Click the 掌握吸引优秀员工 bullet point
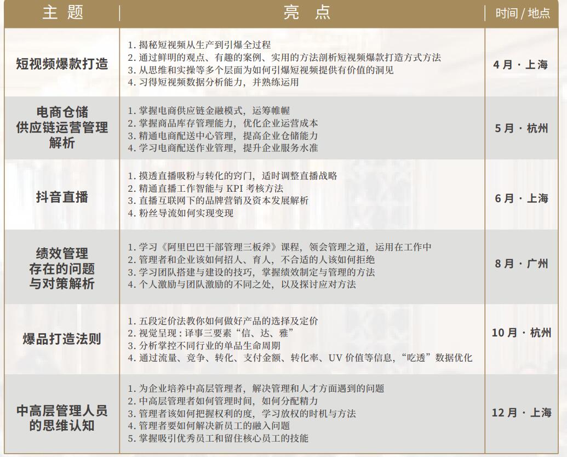Viewport: 567px width, 457px height. tap(218, 438)
